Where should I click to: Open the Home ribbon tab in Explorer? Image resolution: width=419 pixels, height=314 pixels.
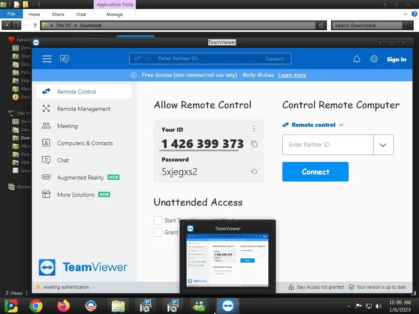point(34,14)
